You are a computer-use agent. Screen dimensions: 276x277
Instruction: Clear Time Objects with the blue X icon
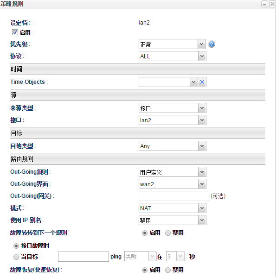pyautogui.click(x=202, y=82)
